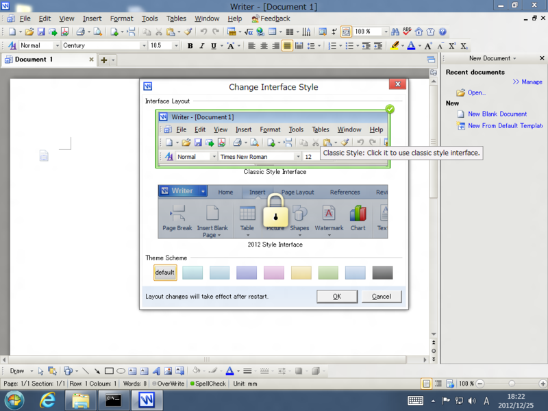Toggle the Justify alignment button
The height and width of the screenshot is (411, 548).
pyautogui.click(x=287, y=46)
